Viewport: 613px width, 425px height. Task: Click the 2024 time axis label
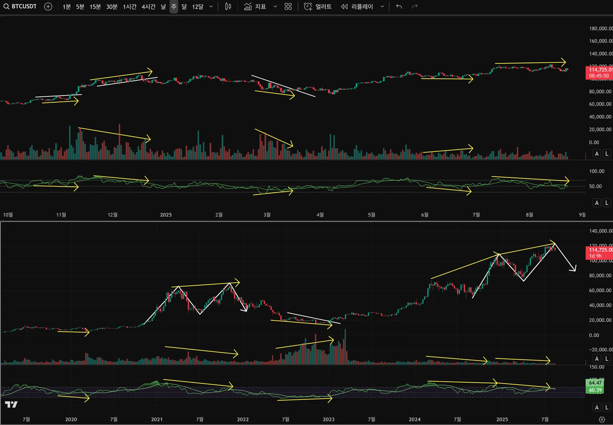click(415, 419)
